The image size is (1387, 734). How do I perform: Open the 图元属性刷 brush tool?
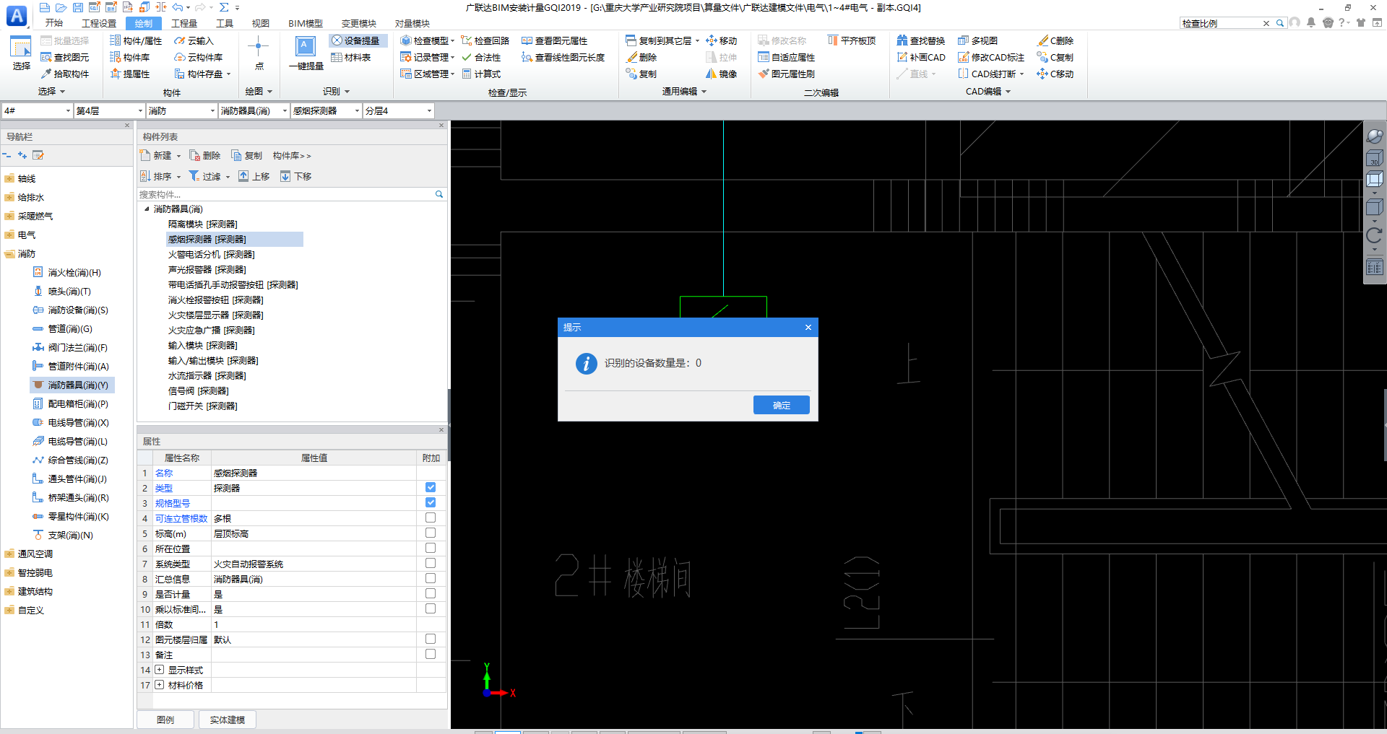tap(787, 74)
